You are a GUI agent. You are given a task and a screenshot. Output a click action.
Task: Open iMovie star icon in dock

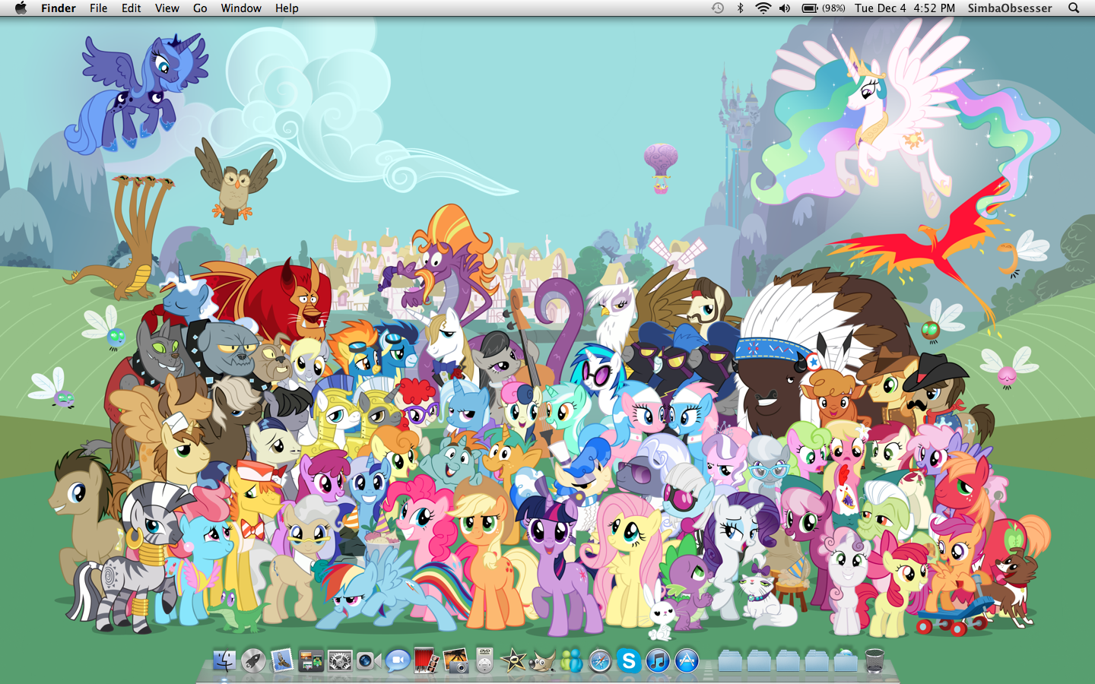tap(513, 661)
